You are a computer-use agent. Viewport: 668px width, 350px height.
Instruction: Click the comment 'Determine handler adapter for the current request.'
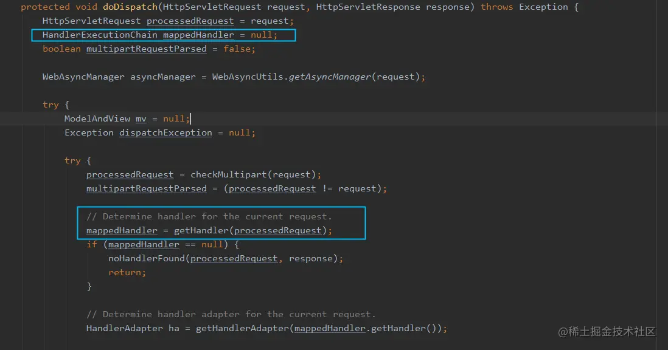[231, 314]
